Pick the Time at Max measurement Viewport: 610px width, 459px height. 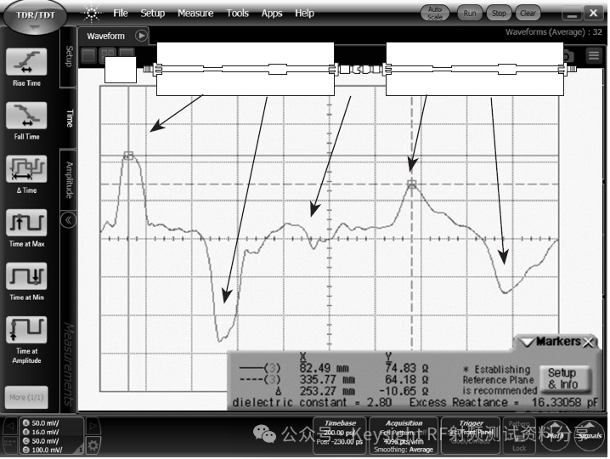(x=26, y=223)
